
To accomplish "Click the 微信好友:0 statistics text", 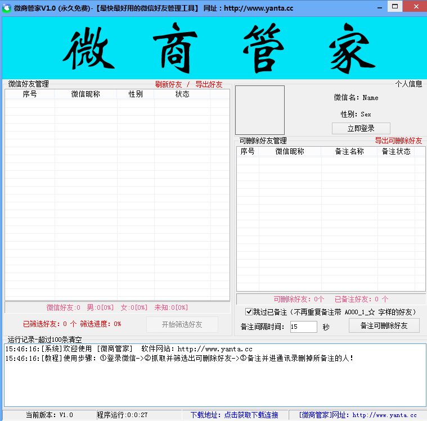I will point(63,307).
